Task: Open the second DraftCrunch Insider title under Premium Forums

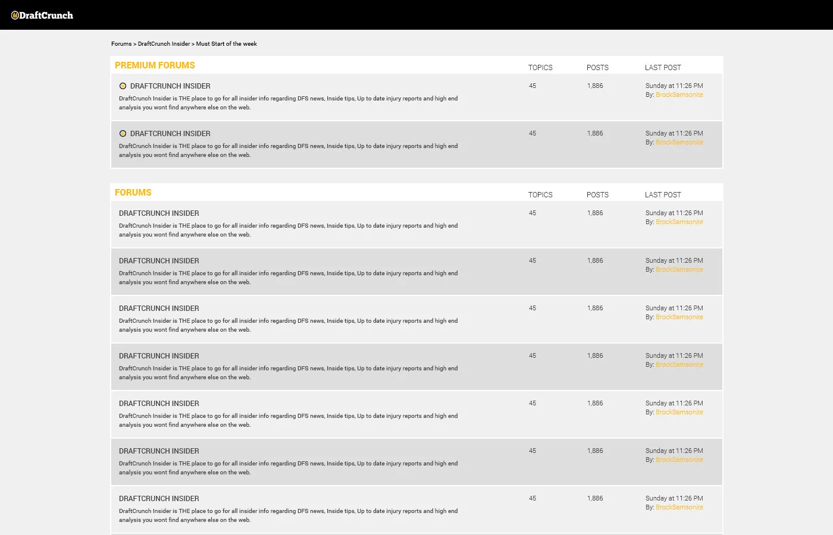Action: click(x=170, y=134)
